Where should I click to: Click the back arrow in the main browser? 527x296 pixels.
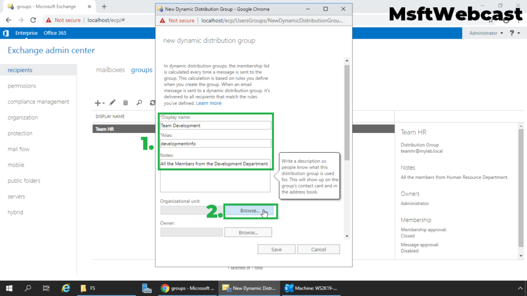[8, 20]
